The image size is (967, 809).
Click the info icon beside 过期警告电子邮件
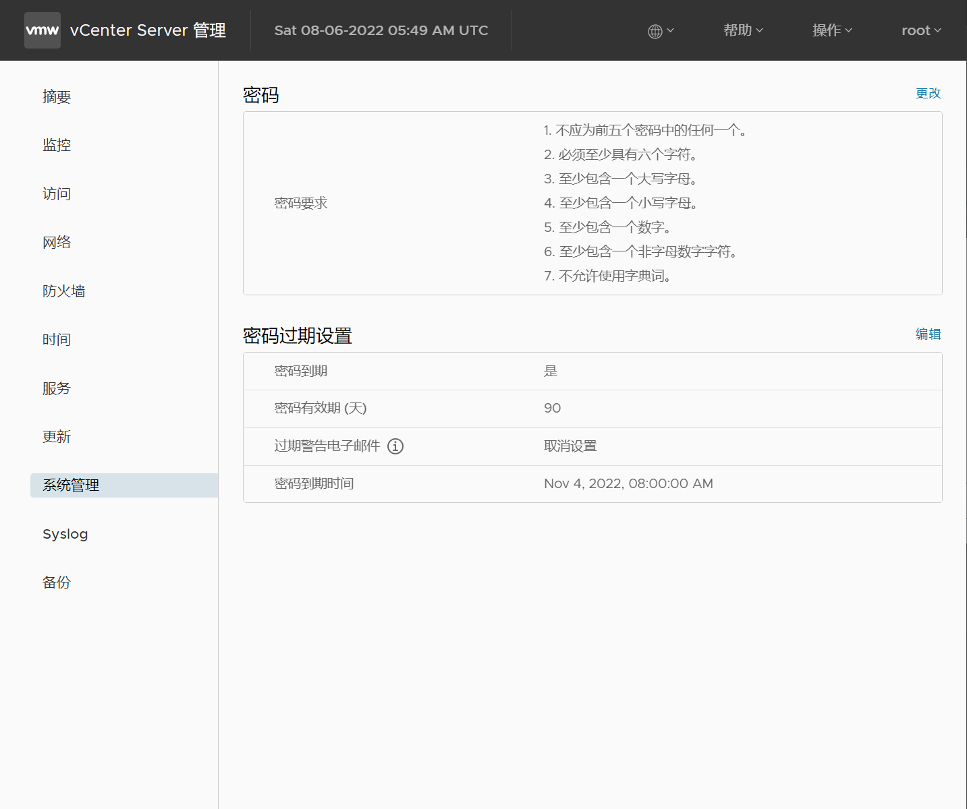click(395, 446)
